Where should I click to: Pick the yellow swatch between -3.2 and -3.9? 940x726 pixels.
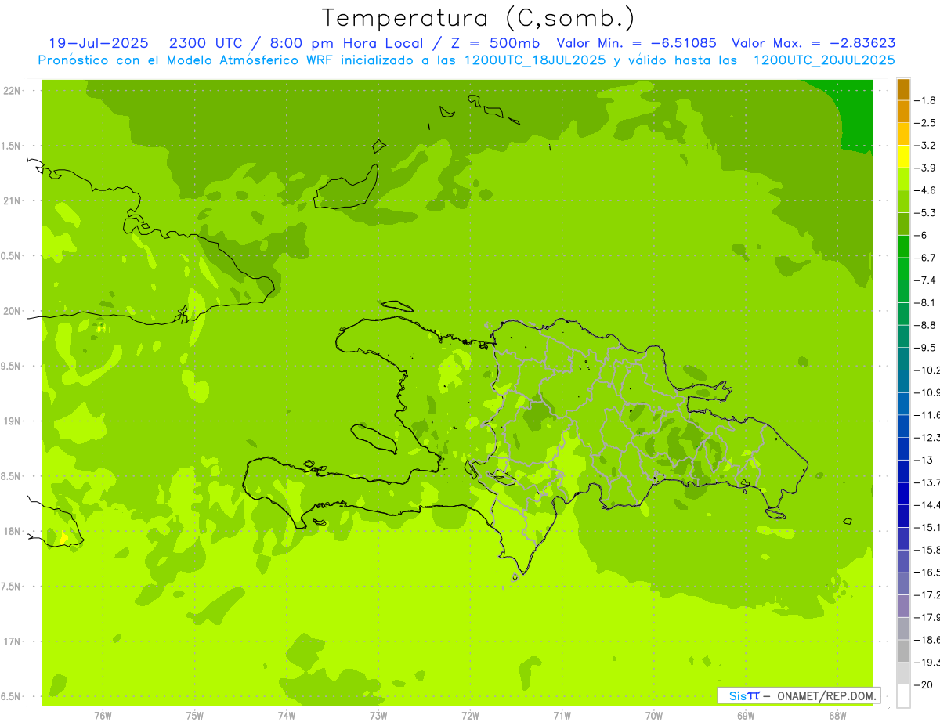click(904, 157)
